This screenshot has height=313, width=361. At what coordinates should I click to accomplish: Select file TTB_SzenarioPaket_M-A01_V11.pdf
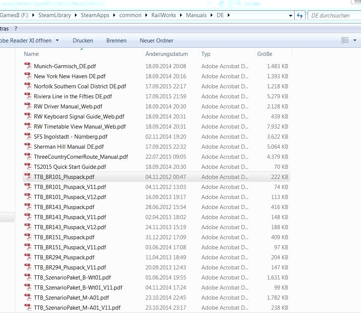[77, 307]
